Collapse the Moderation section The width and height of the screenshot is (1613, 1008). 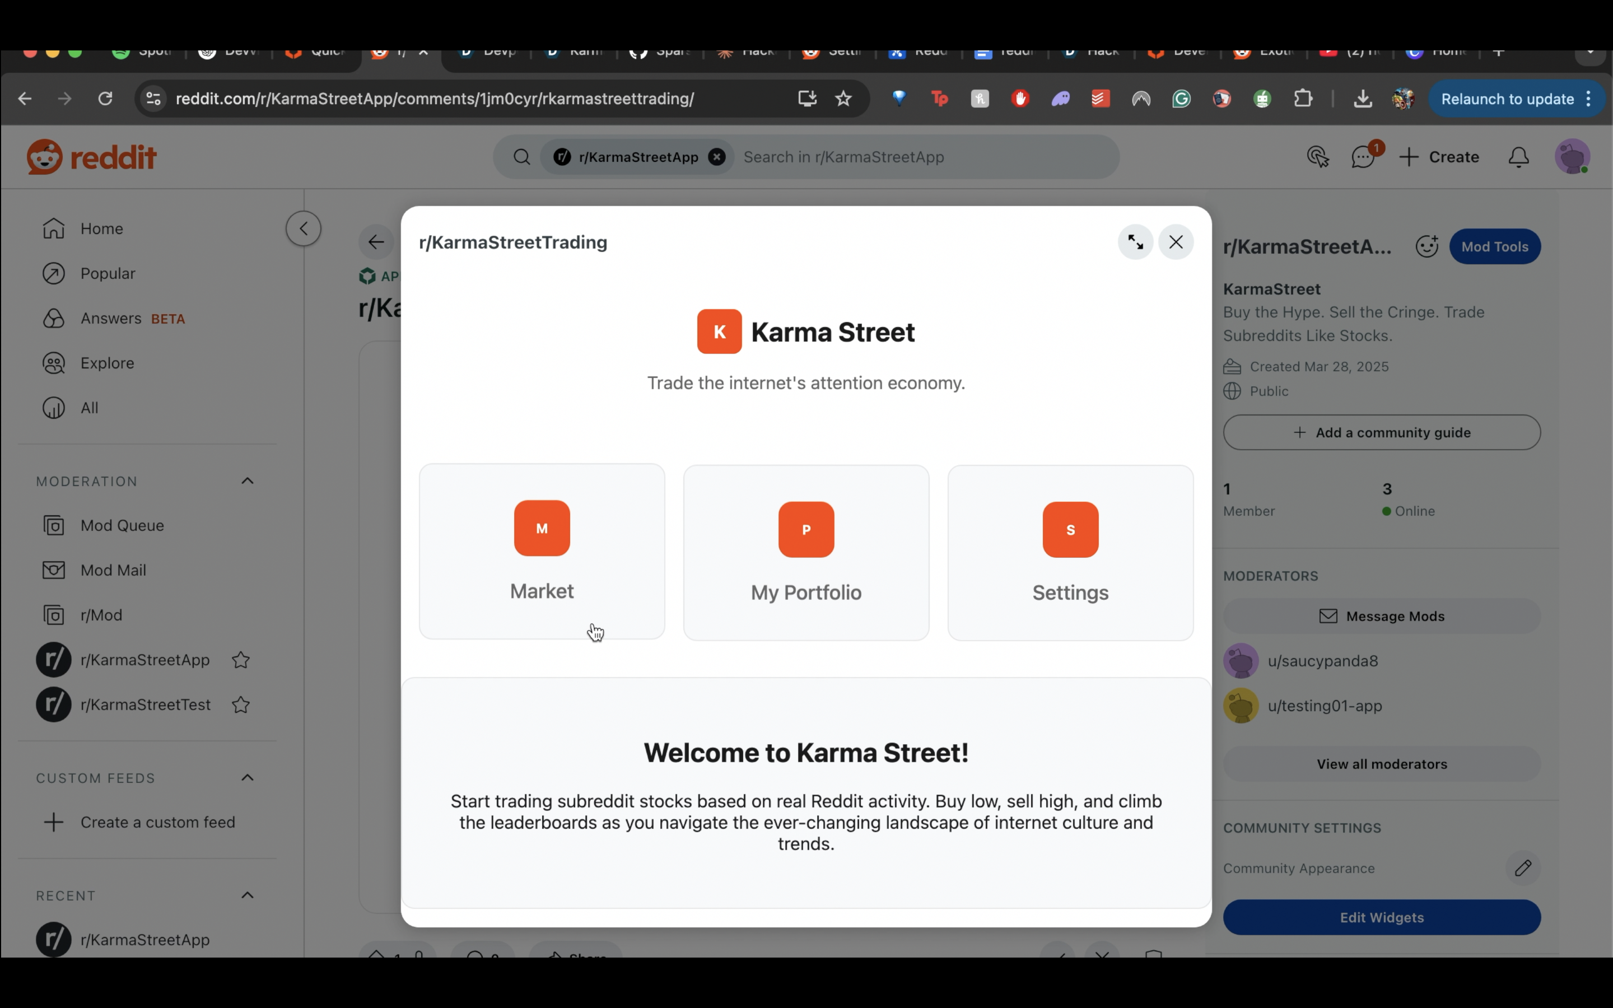(248, 480)
